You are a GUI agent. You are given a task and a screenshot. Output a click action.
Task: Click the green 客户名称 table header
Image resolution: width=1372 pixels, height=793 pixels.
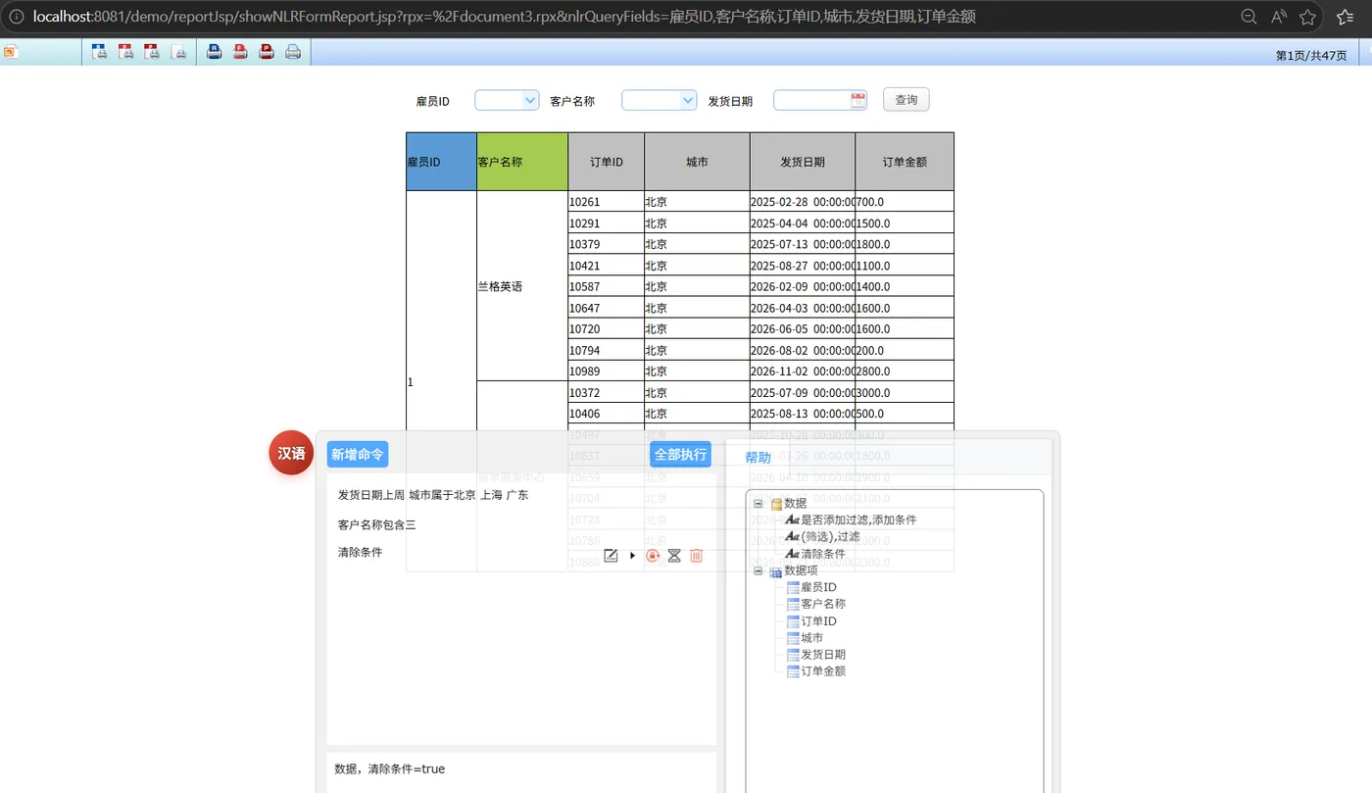(522, 162)
